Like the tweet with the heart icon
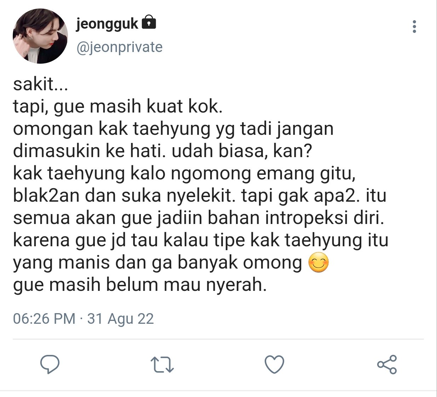437x397 pixels. click(275, 364)
